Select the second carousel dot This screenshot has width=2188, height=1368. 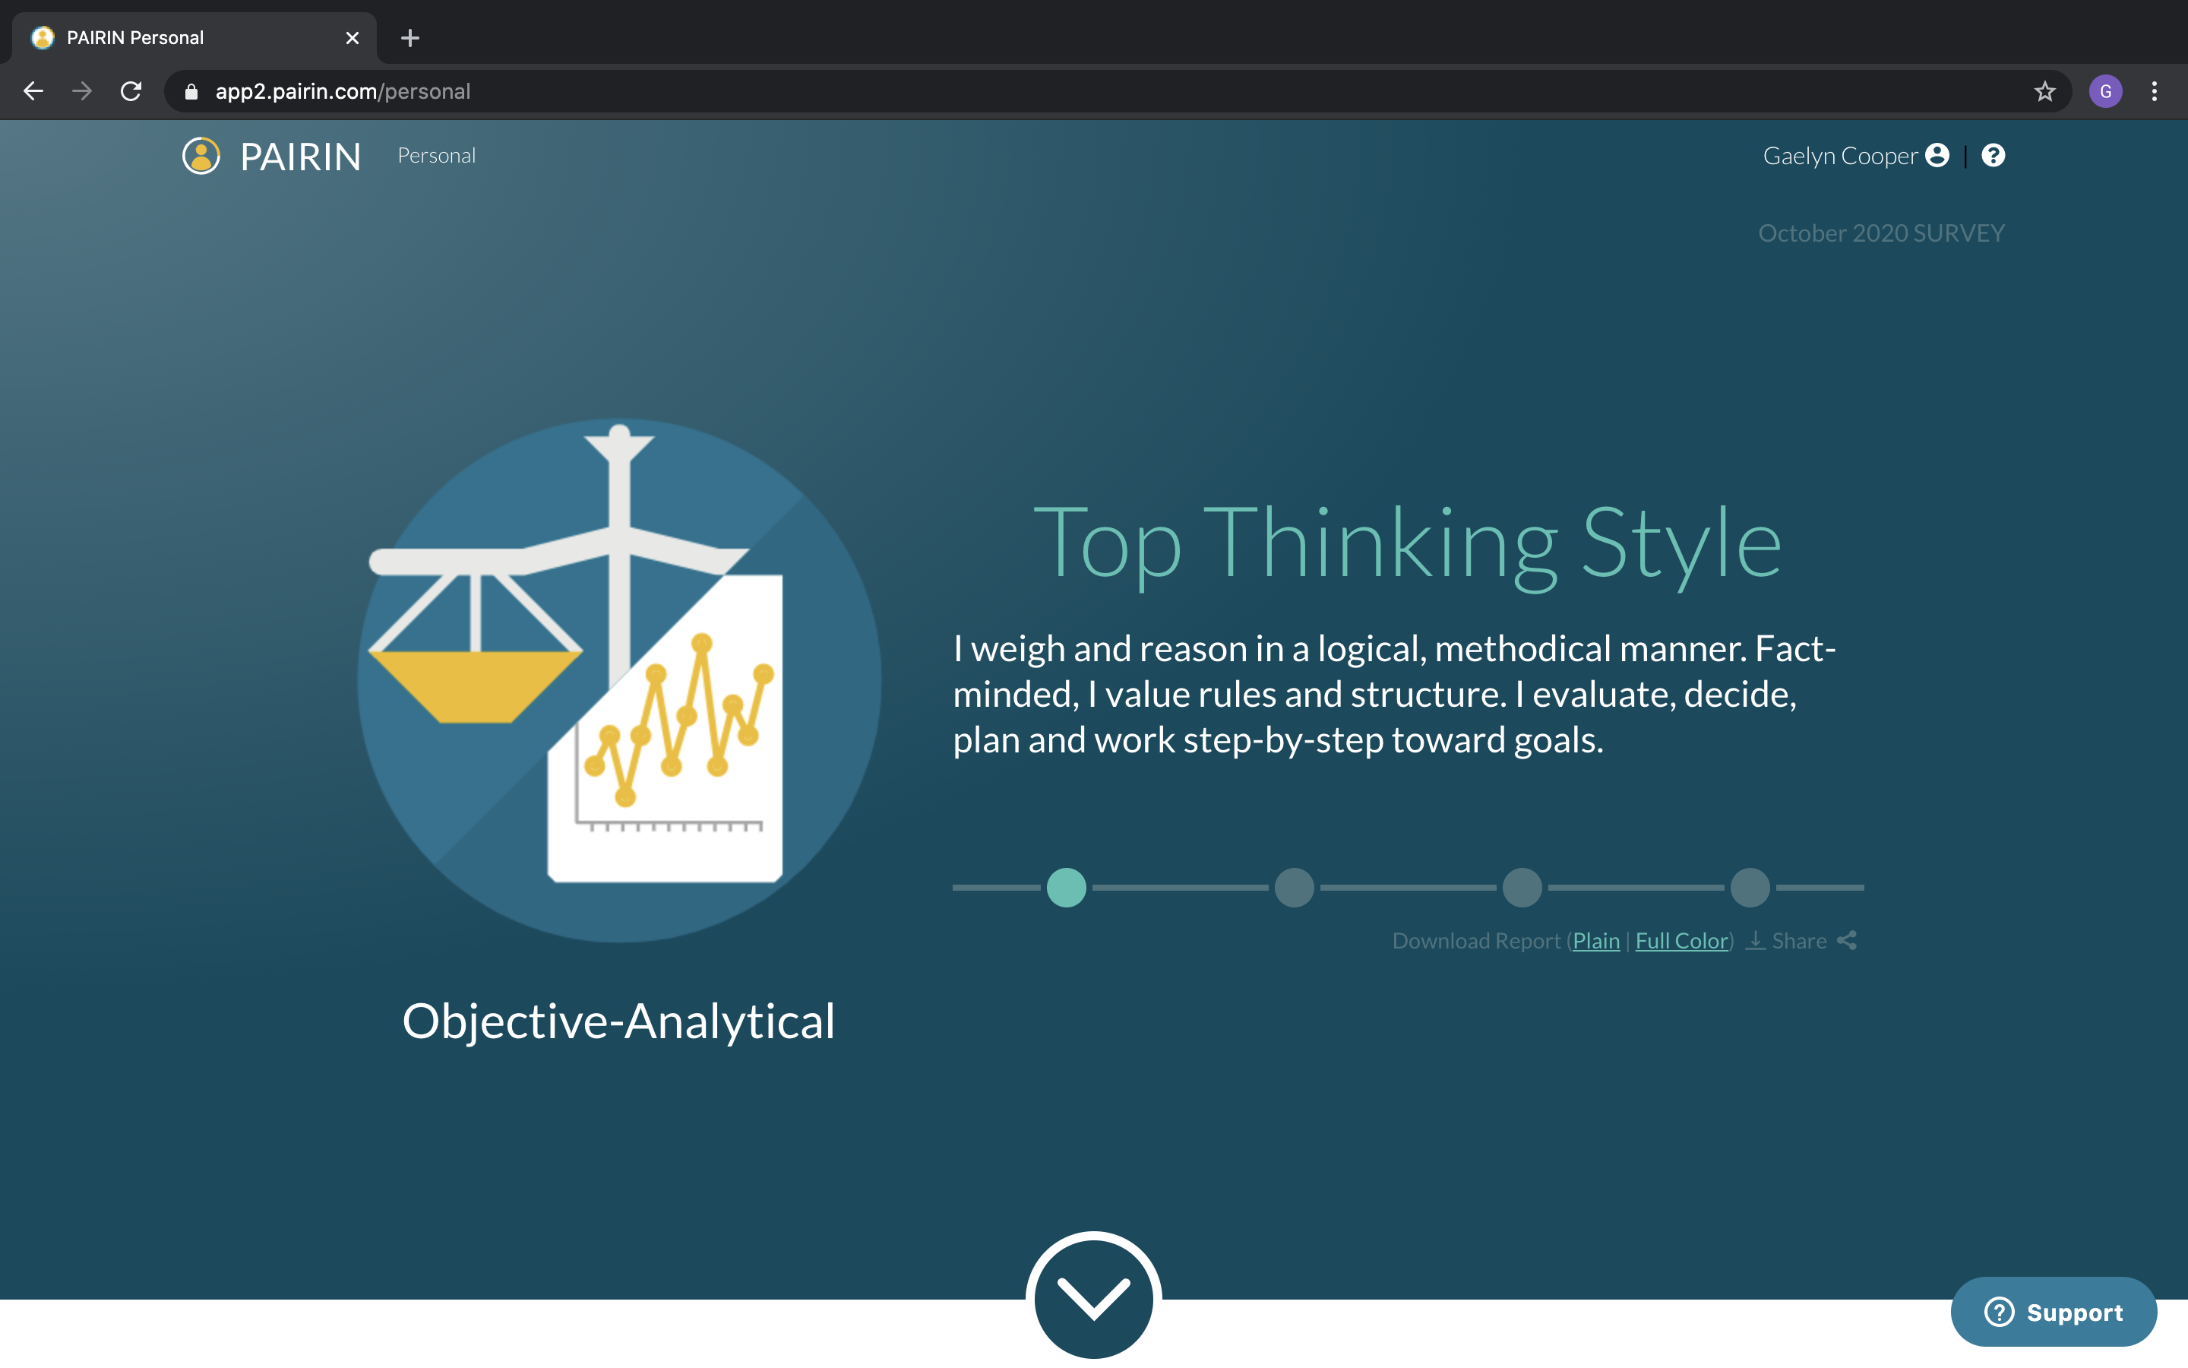pyautogui.click(x=1294, y=888)
